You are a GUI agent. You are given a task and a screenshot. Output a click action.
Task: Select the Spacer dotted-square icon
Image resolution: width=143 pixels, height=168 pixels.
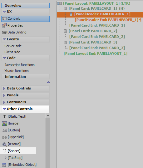(x=4, y=151)
